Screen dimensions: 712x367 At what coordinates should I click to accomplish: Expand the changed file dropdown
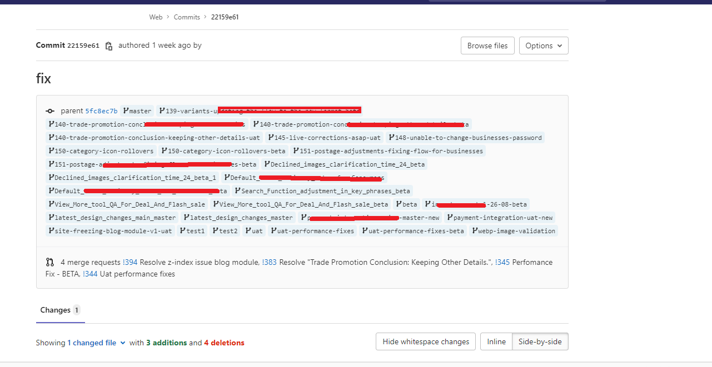(97, 343)
